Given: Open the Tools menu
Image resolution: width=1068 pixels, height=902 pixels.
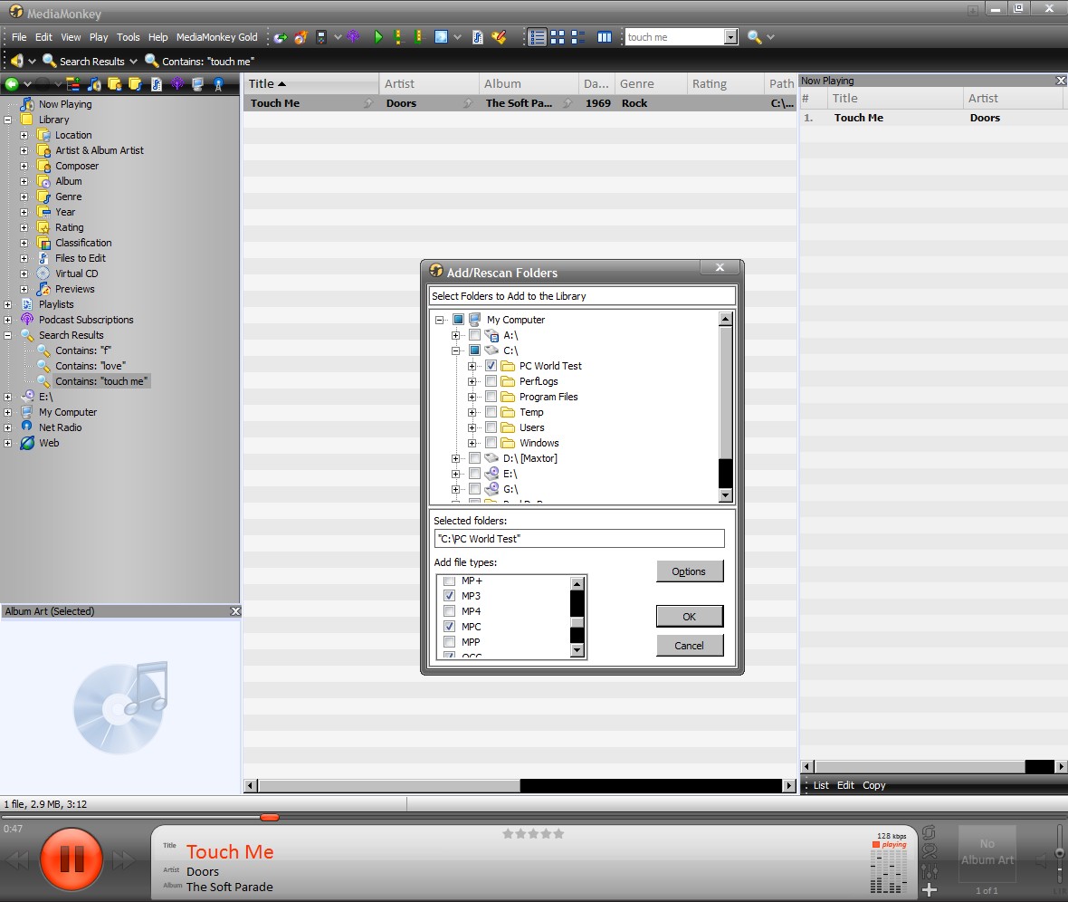Looking at the screenshot, I should coord(129,37).
